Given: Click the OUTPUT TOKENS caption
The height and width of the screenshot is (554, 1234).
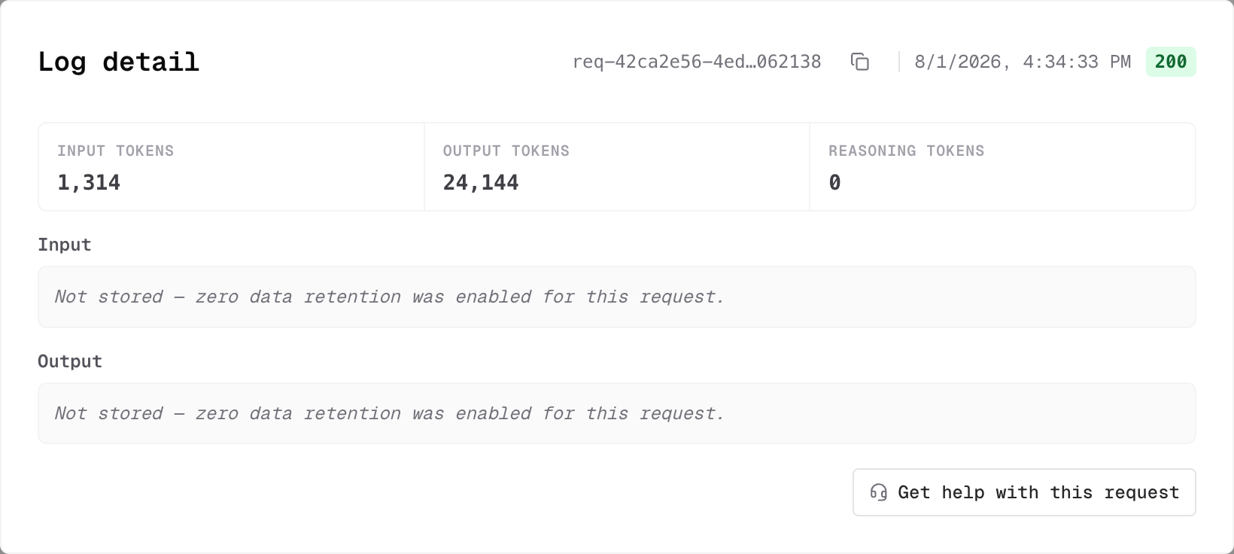Looking at the screenshot, I should [506, 151].
